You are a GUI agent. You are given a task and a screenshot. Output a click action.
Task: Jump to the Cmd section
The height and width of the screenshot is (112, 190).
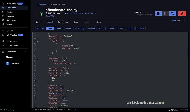tap(50, 29)
